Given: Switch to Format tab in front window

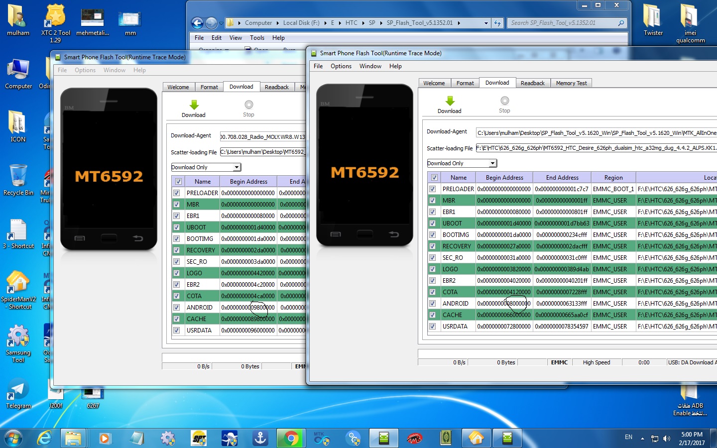Looking at the screenshot, I should coord(465,83).
